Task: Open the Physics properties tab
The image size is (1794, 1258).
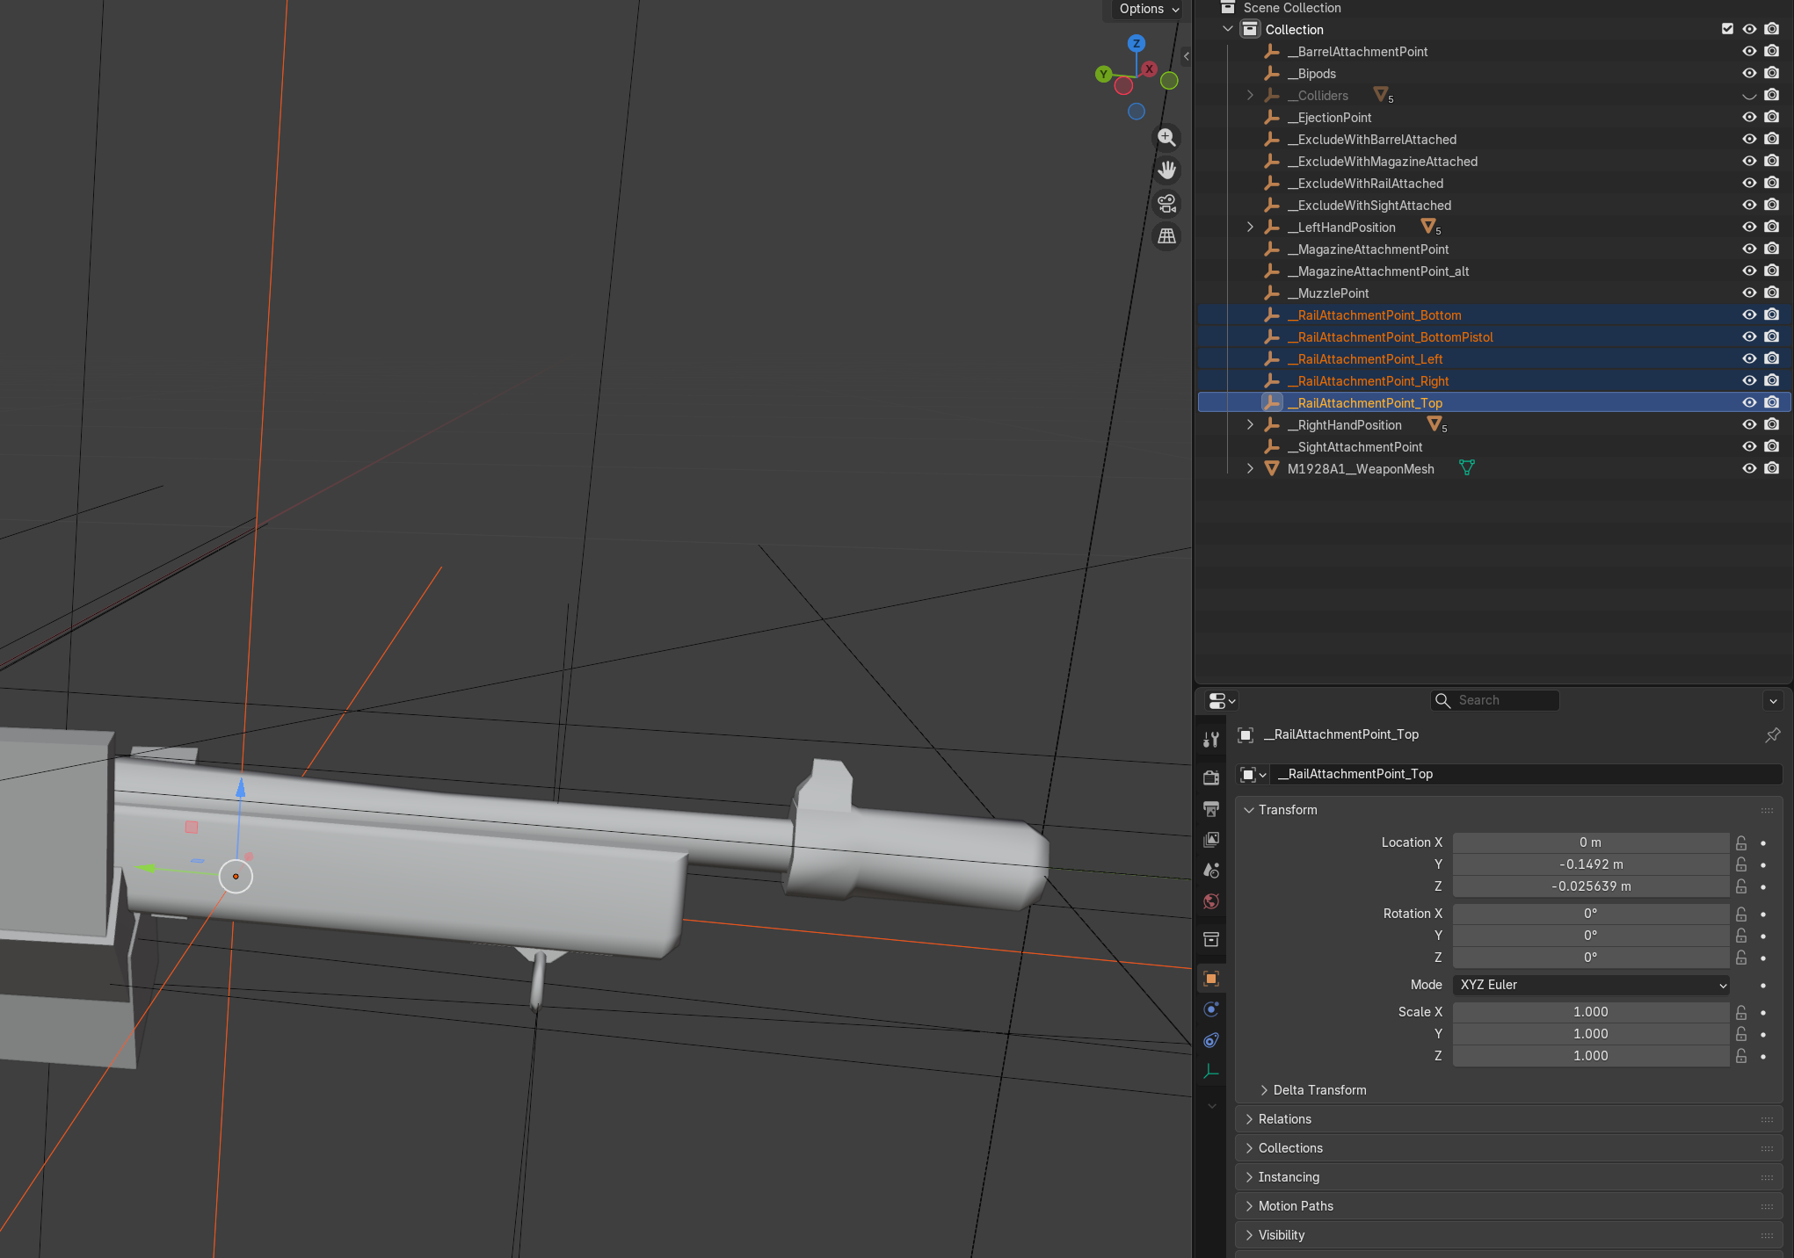Action: click(1211, 1009)
